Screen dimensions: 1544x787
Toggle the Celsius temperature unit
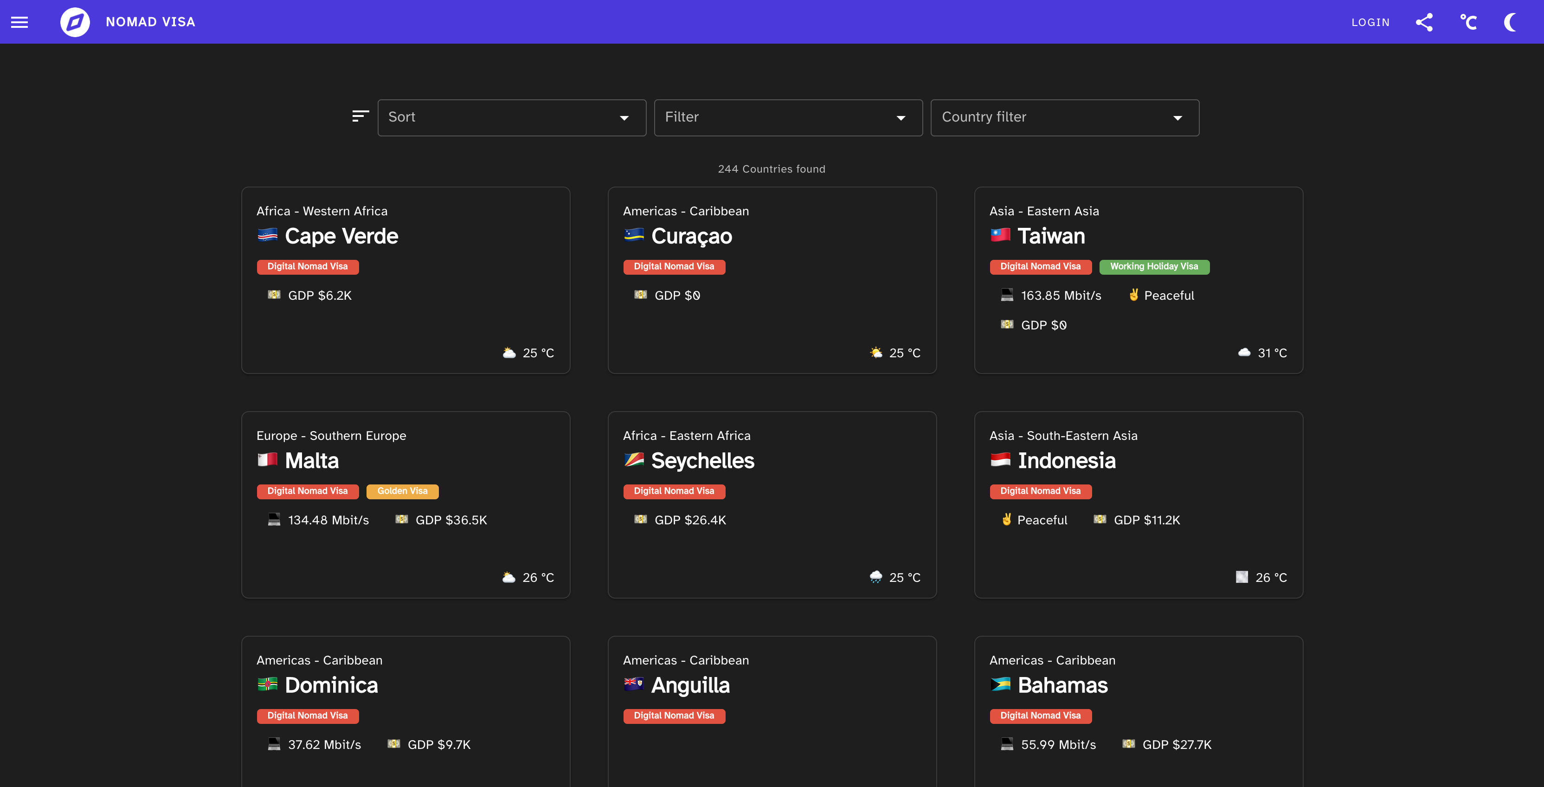tap(1468, 22)
